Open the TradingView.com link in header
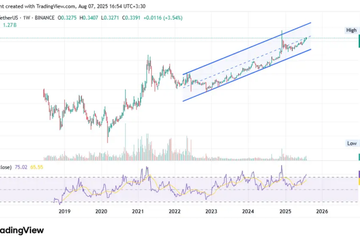The width and height of the screenshot is (360, 243). pos(54,6)
